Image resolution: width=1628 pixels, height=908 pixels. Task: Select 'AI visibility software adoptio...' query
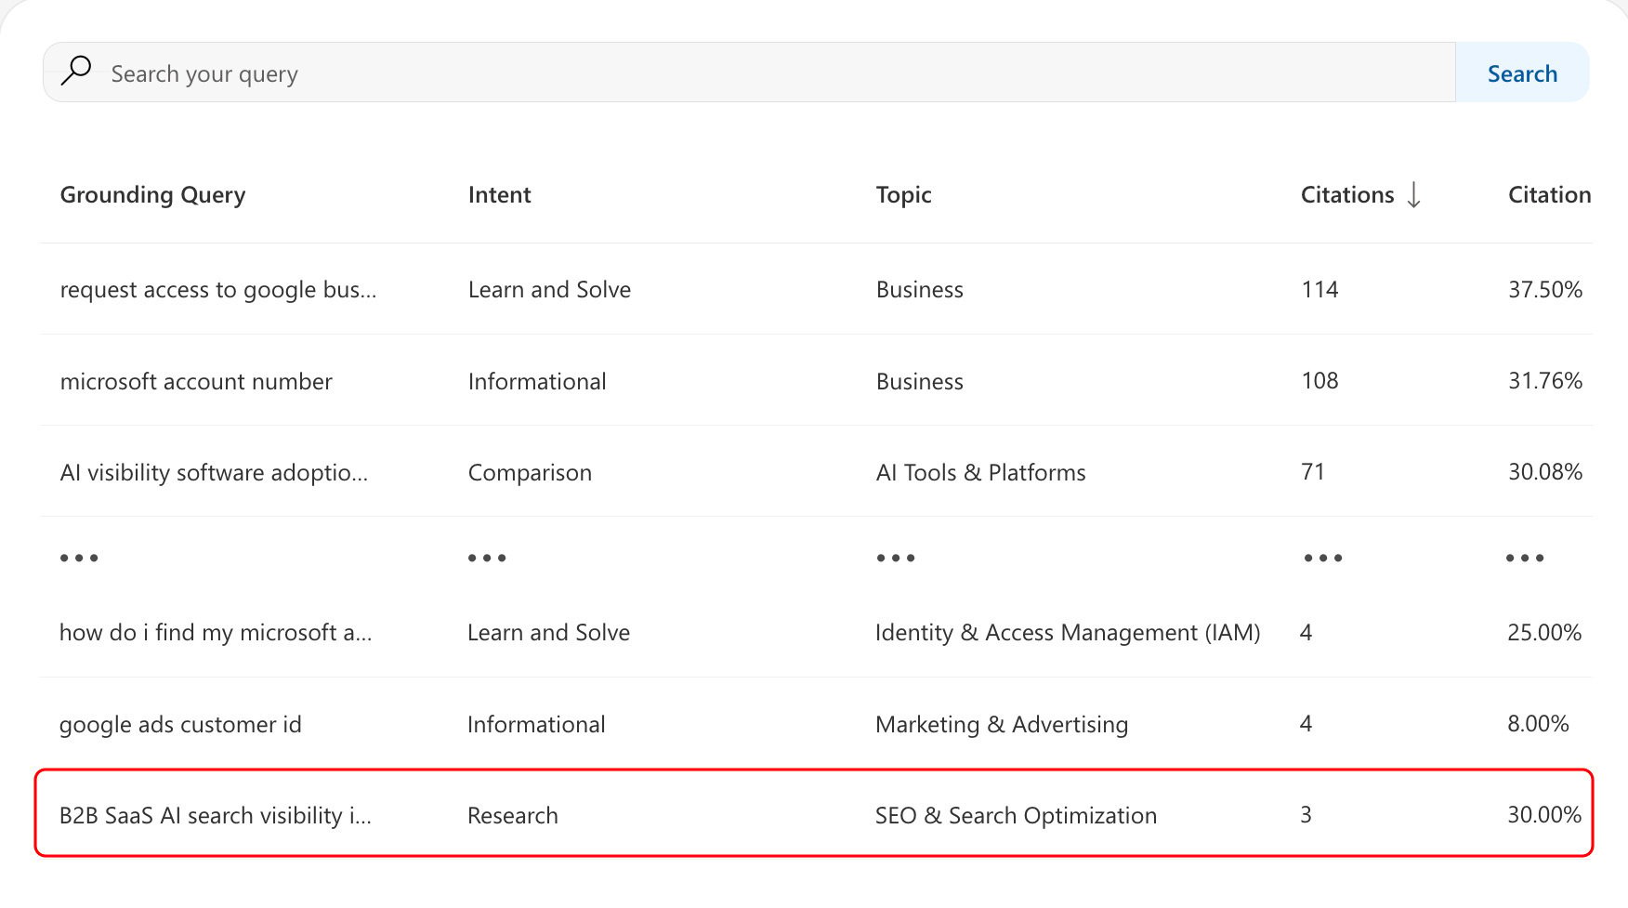point(214,472)
